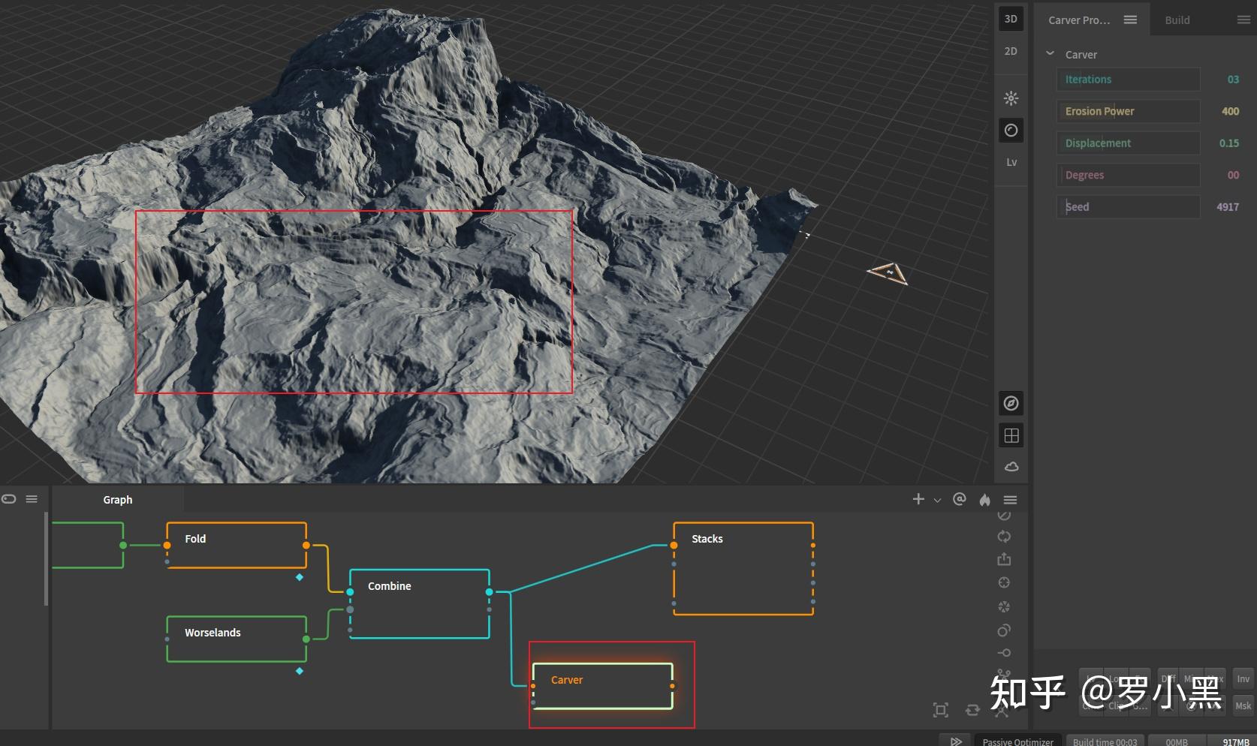Click the flame icon in graph toolbar

(x=984, y=500)
